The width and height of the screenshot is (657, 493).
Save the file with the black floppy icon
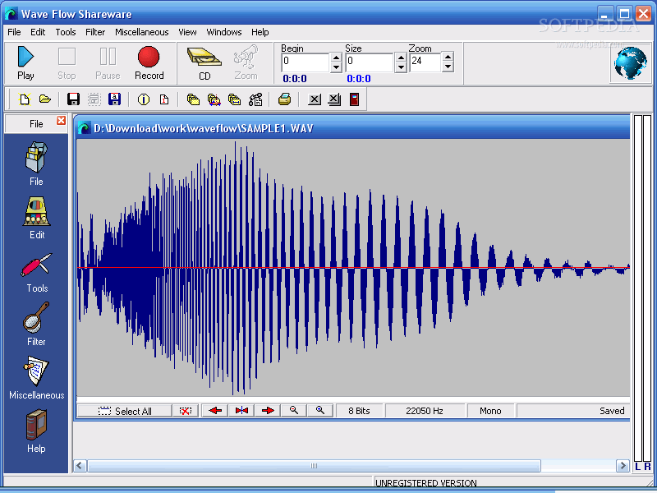(73, 99)
